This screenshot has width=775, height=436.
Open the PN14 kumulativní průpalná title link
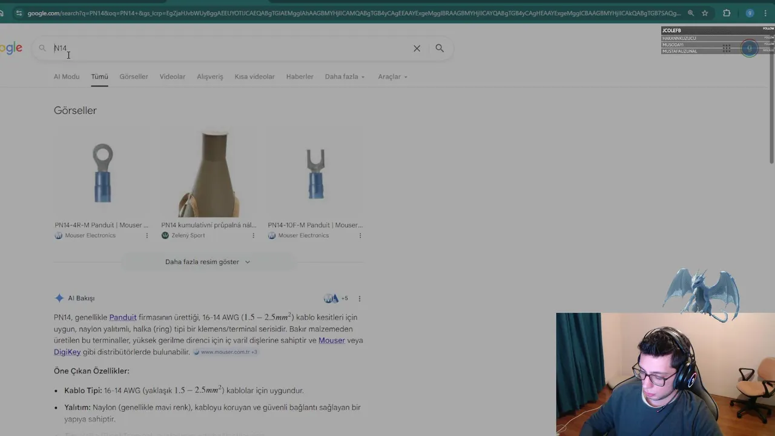[x=209, y=225]
